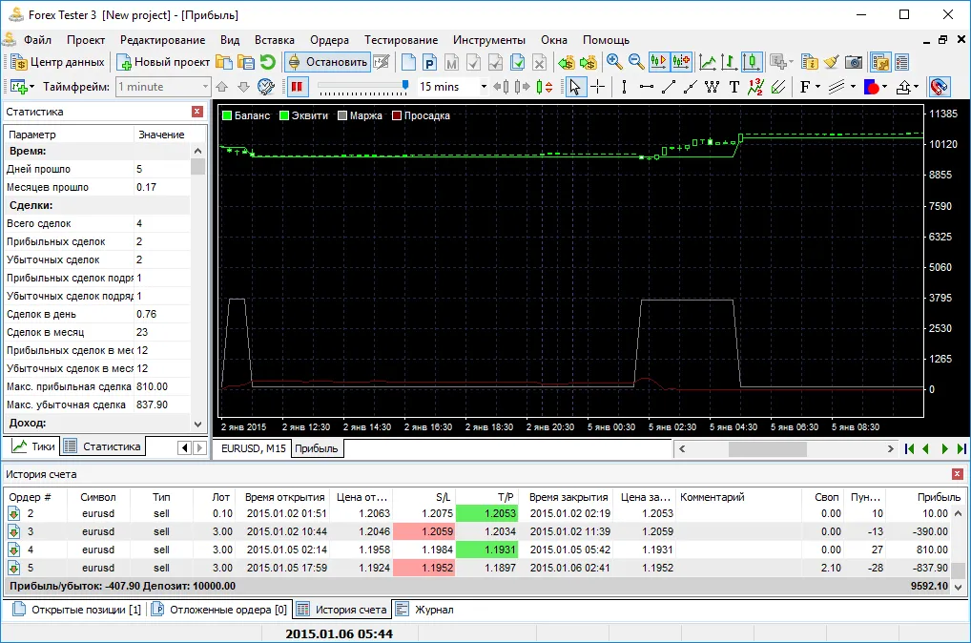Image resolution: width=971 pixels, height=643 pixels.
Task: Open an existing project with the folder icon
Action: (224, 62)
